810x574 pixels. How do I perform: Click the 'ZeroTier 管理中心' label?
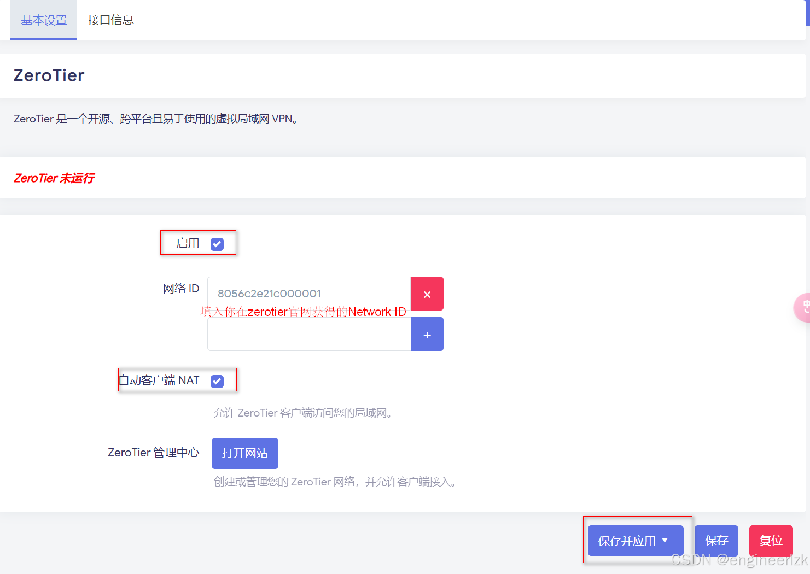tap(154, 453)
